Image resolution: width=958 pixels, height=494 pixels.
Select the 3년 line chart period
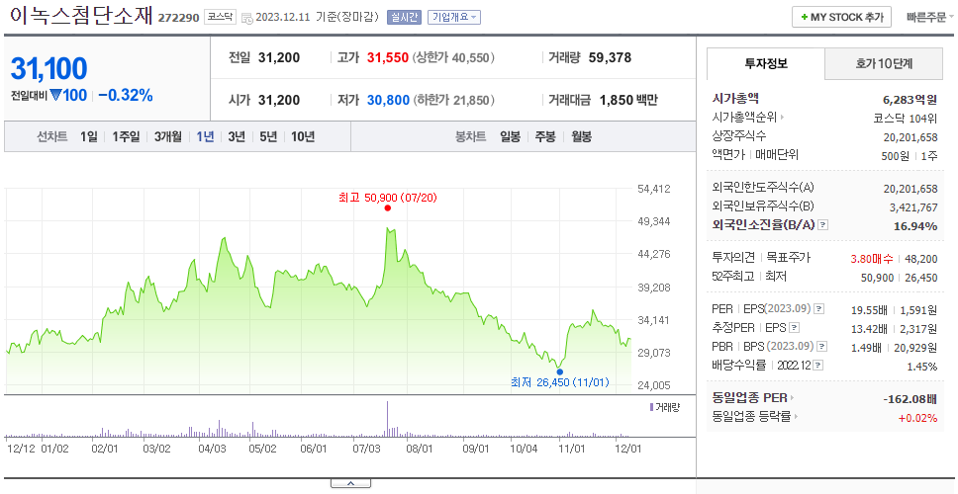coord(237,136)
